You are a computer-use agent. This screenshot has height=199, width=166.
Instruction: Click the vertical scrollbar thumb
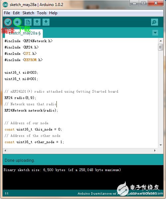(161, 47)
